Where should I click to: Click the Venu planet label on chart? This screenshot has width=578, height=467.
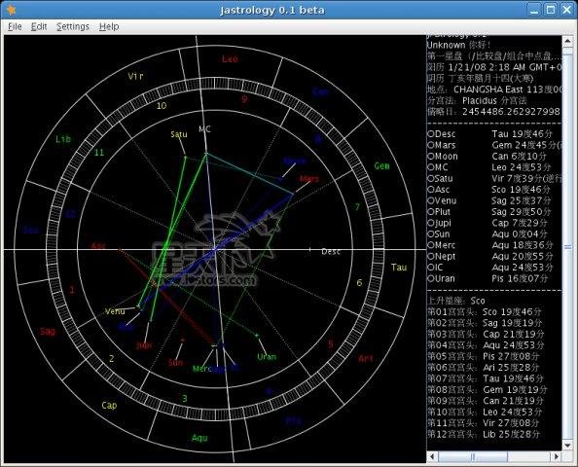coord(115,311)
